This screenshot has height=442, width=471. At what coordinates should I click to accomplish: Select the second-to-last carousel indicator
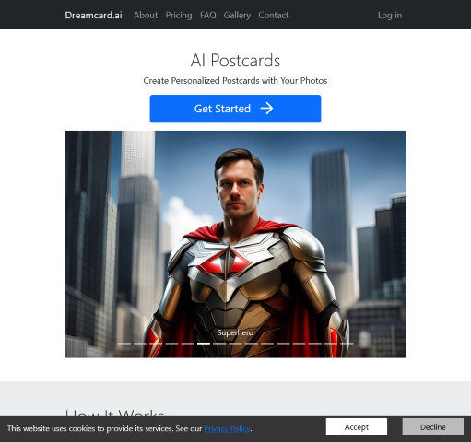331,344
